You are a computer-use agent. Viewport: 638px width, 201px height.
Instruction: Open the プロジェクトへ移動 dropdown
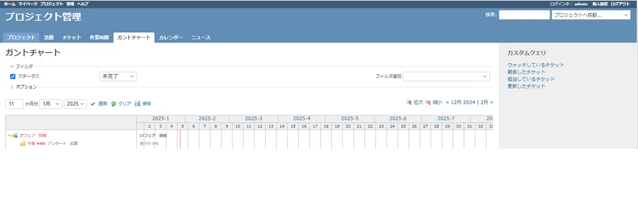point(591,15)
